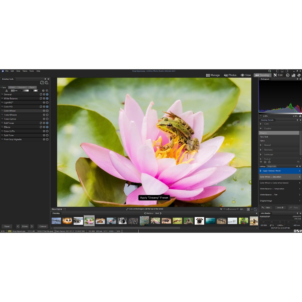Click the plus icon under Develop Presets
Viewport: 302px width, 302px height.
[261, 162]
